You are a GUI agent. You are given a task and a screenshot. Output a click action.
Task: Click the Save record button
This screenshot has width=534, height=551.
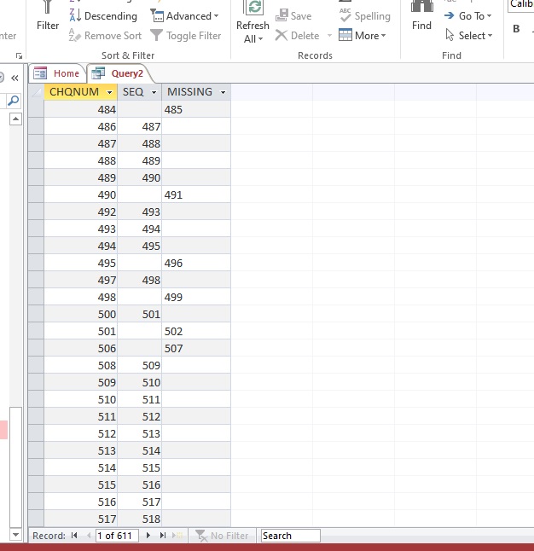(293, 16)
